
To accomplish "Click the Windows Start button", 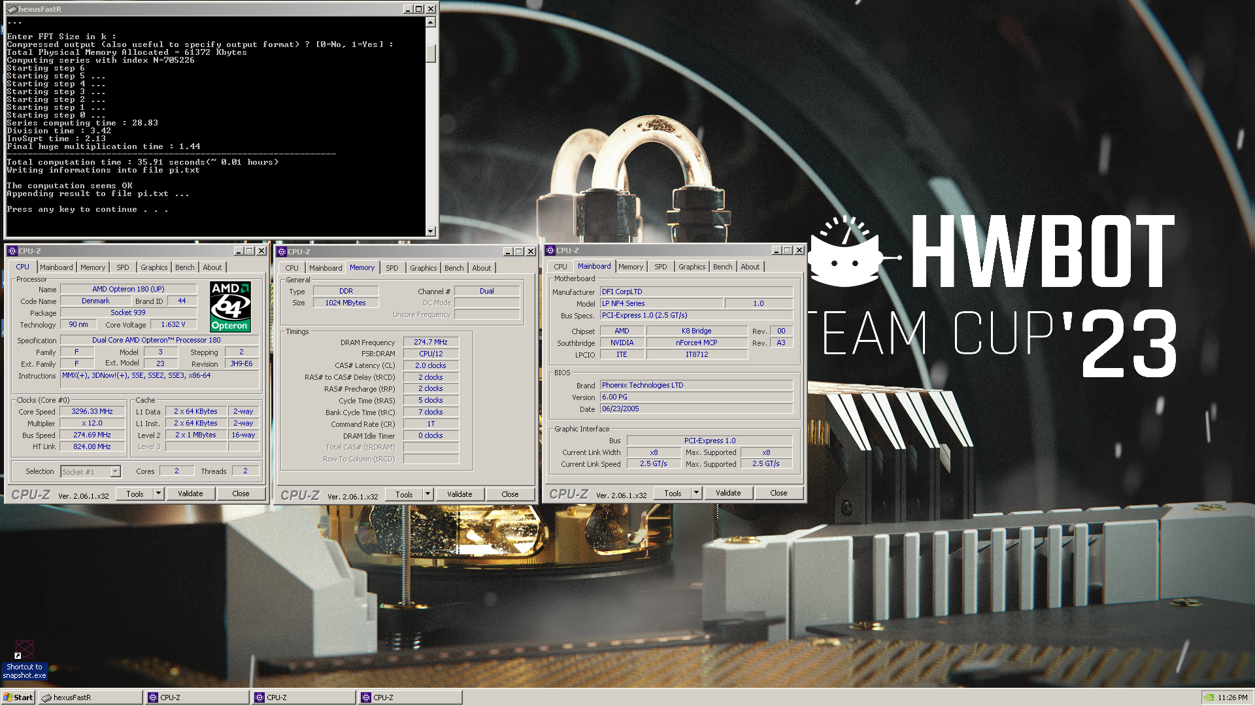I will pyautogui.click(x=18, y=698).
